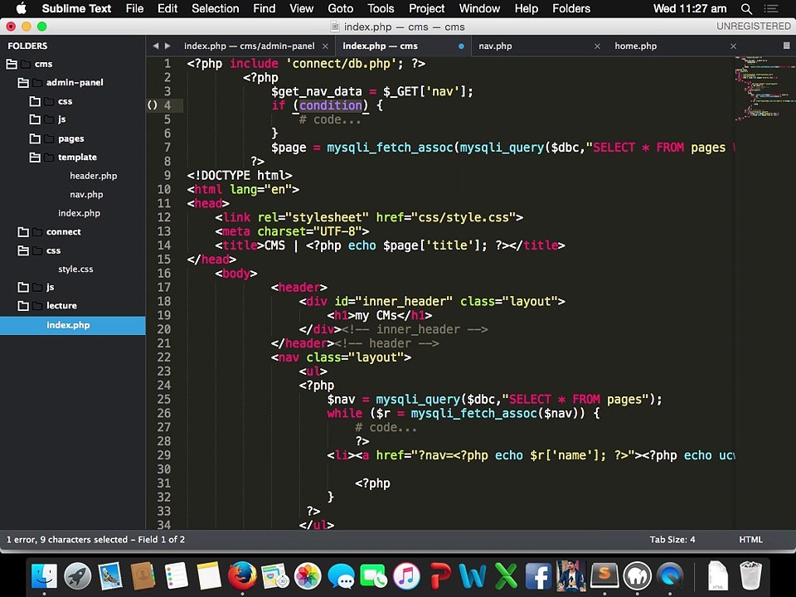796x597 pixels.
Task: Open the Apple menu
Action: tap(21, 8)
